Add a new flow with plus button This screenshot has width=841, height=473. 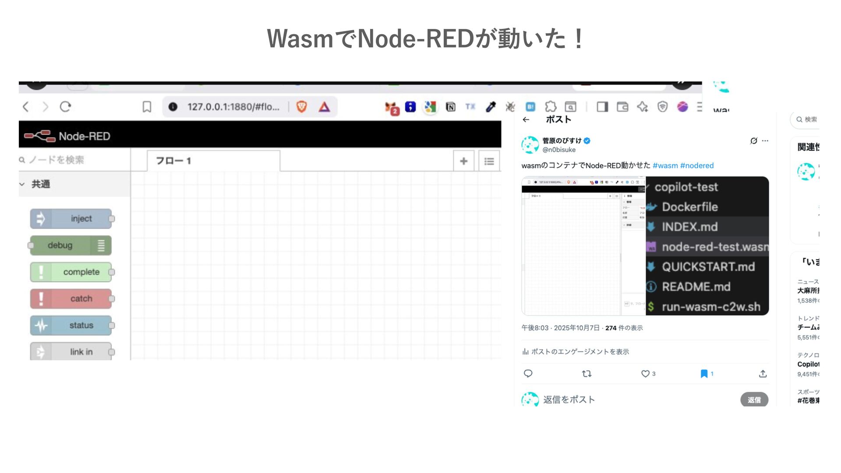[463, 161]
